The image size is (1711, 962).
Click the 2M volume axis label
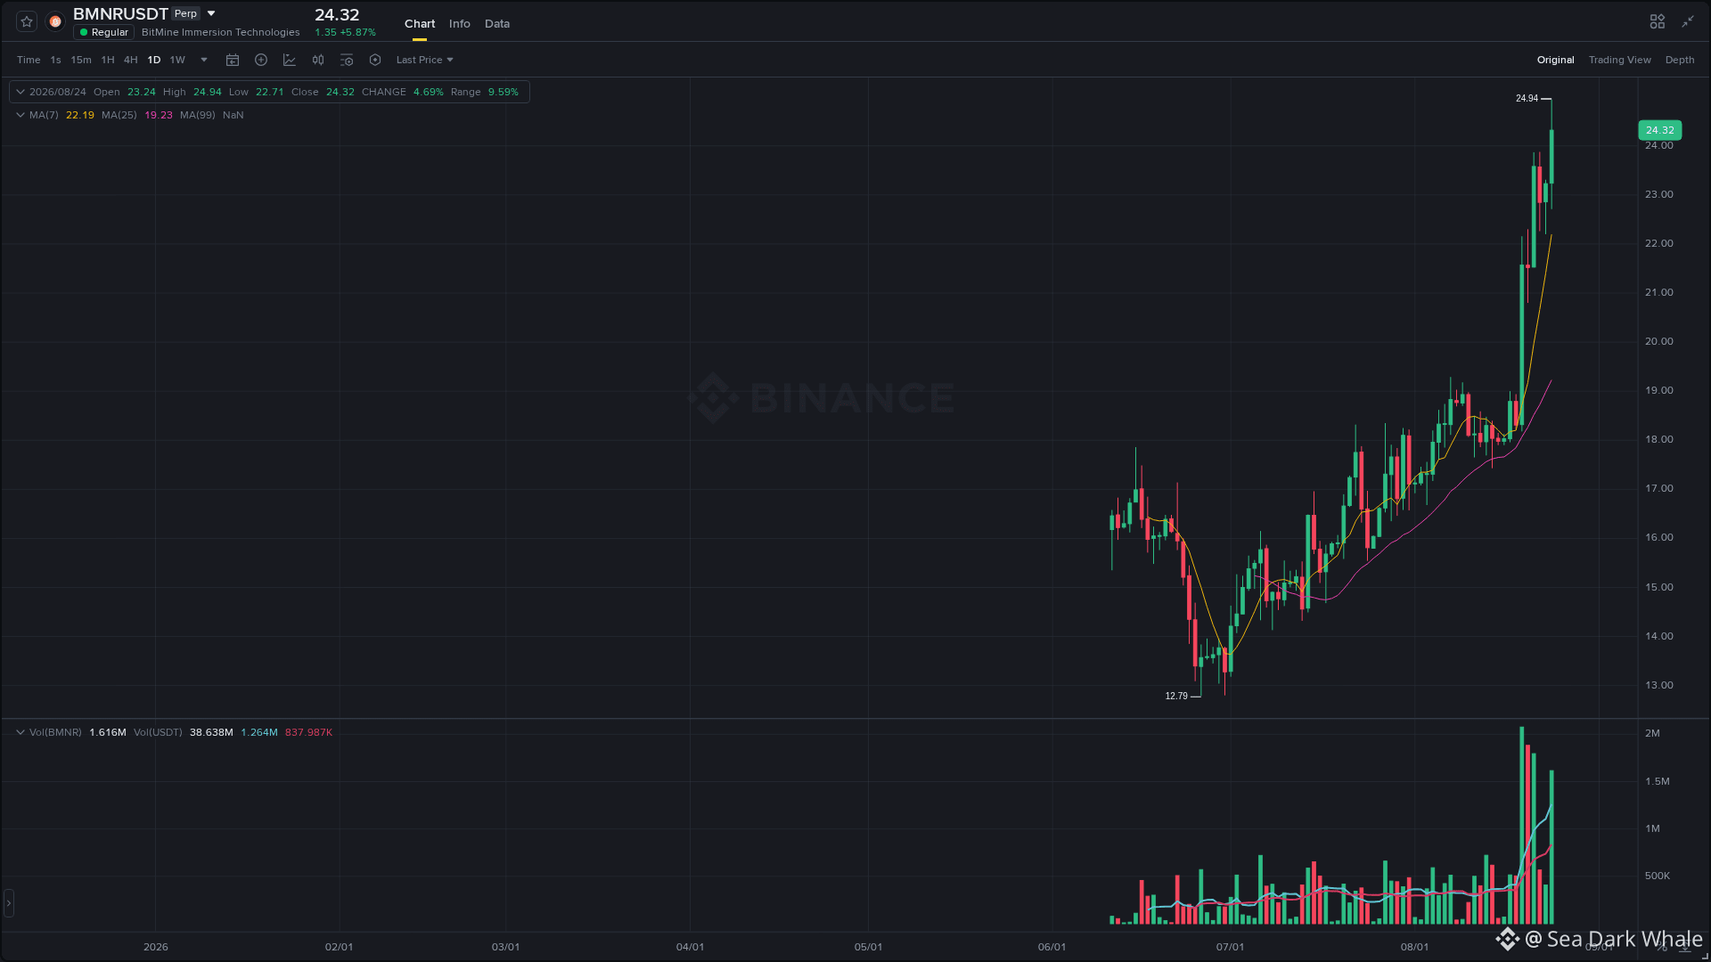[x=1652, y=733]
